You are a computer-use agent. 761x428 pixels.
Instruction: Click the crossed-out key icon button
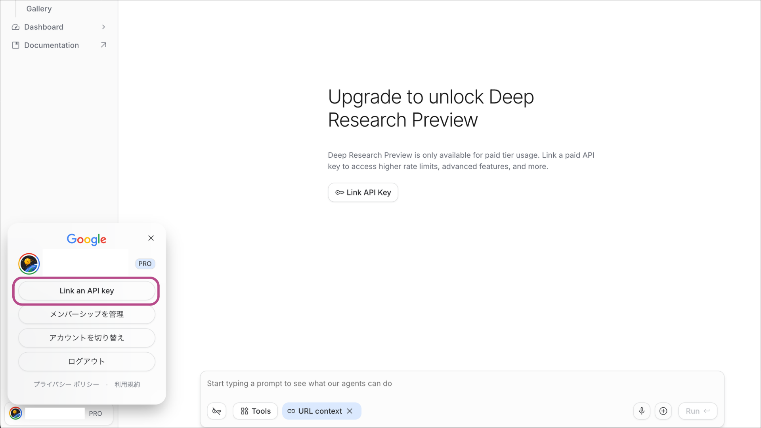[216, 411]
